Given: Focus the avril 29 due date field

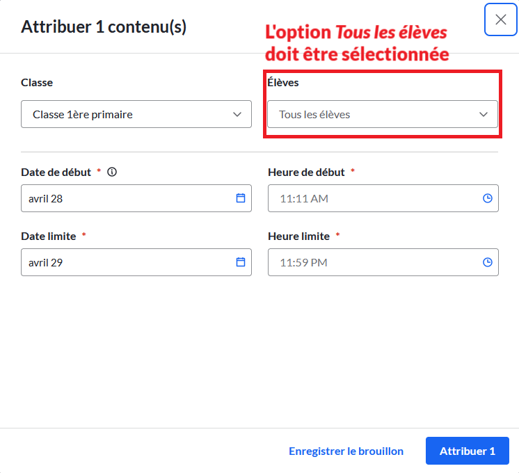Looking at the screenshot, I should coord(136,262).
